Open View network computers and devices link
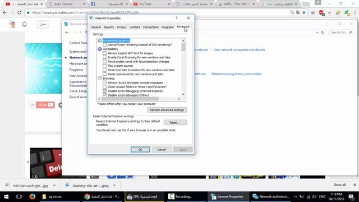 (240, 50)
